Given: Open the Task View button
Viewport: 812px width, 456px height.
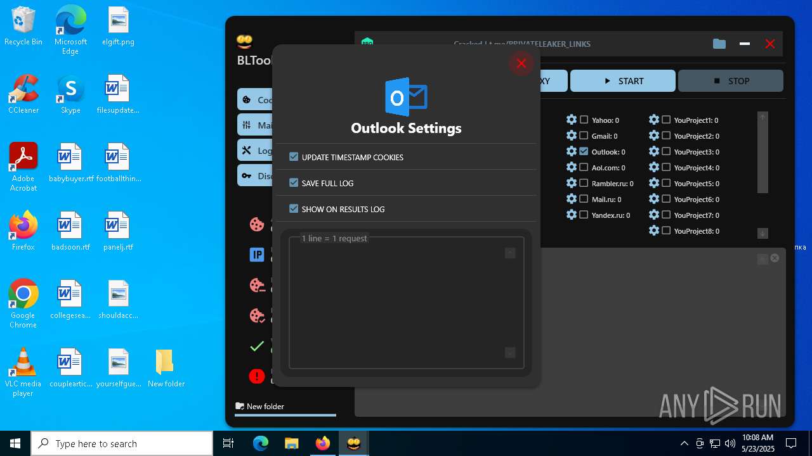Looking at the screenshot, I should click(x=228, y=443).
